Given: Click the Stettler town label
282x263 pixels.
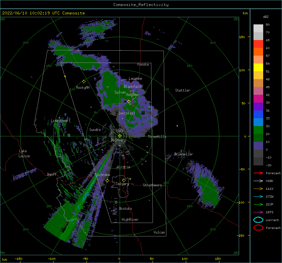Looking at the screenshot, I should point(183,90).
